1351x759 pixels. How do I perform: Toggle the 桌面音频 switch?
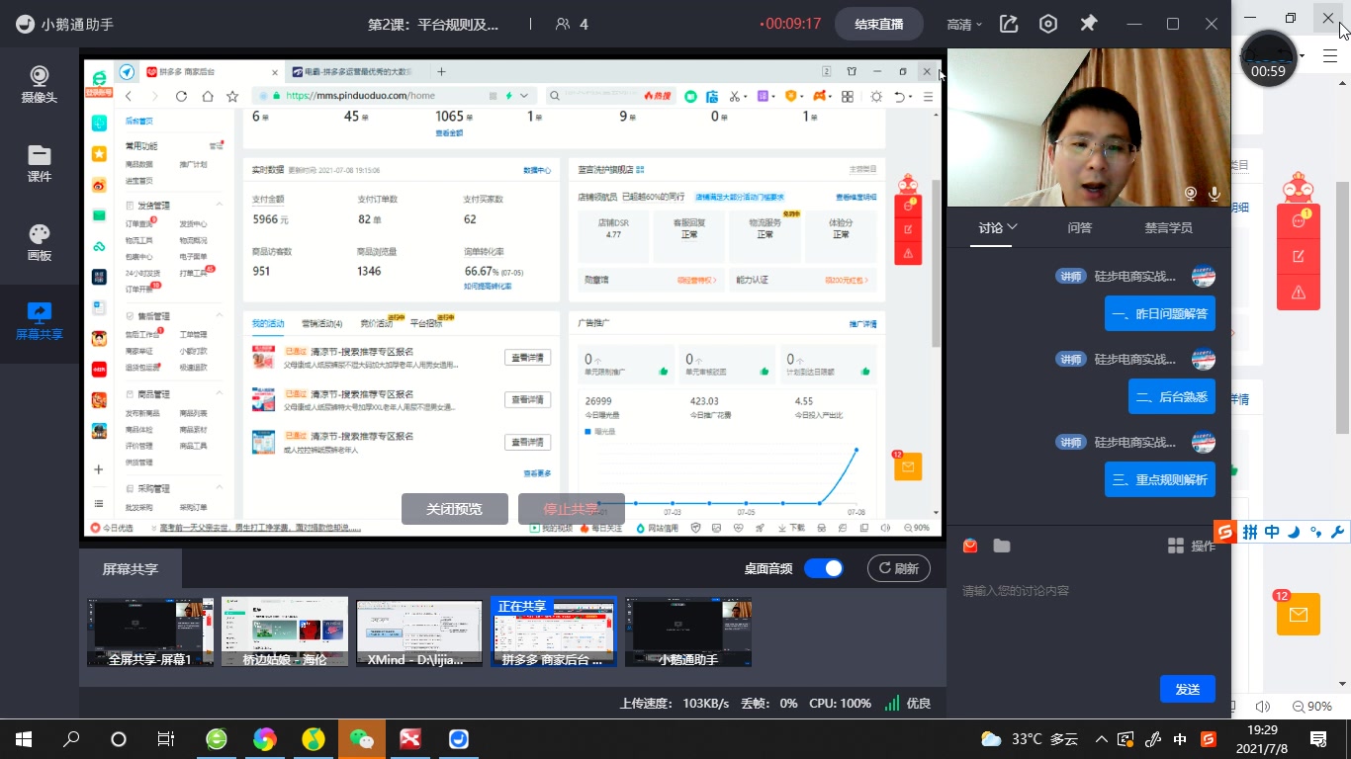[x=823, y=568]
